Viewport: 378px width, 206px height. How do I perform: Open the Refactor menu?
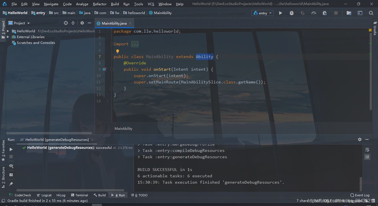100,4
